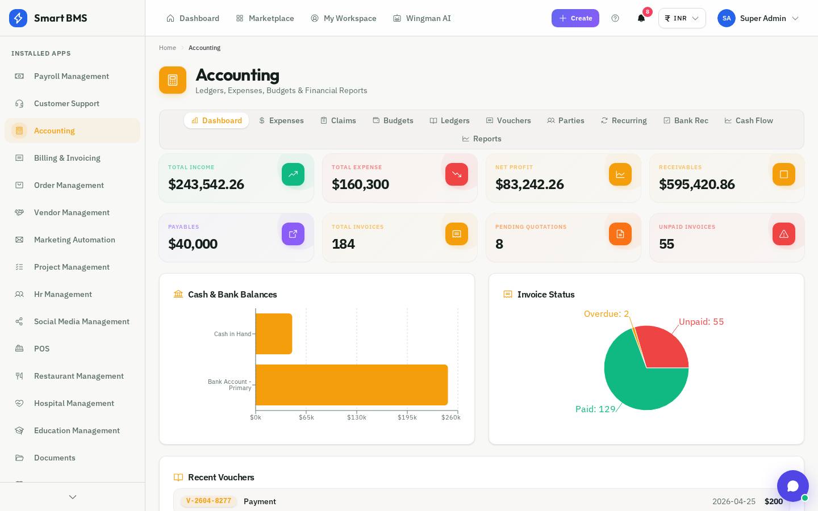Click the Bank Account - Primary bar
The height and width of the screenshot is (511, 818).
(352, 385)
